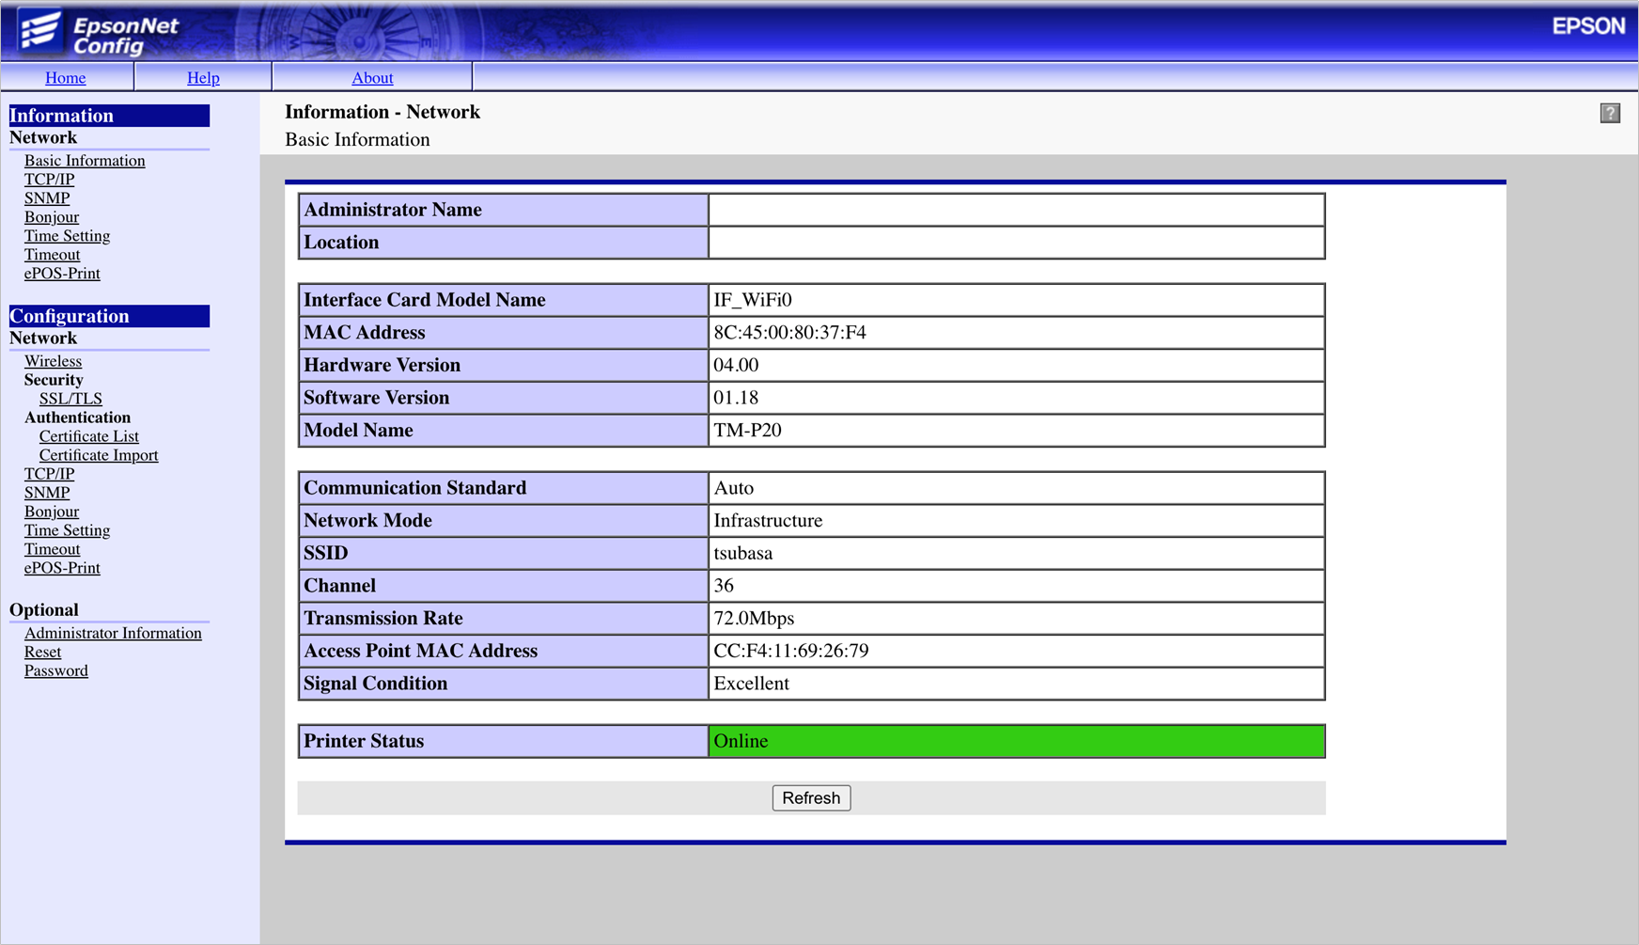Open the Help tab
Viewport: 1639px width, 945px height.
pyautogui.click(x=203, y=78)
